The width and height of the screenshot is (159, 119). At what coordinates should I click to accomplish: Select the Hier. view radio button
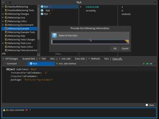click(x=48, y=59)
